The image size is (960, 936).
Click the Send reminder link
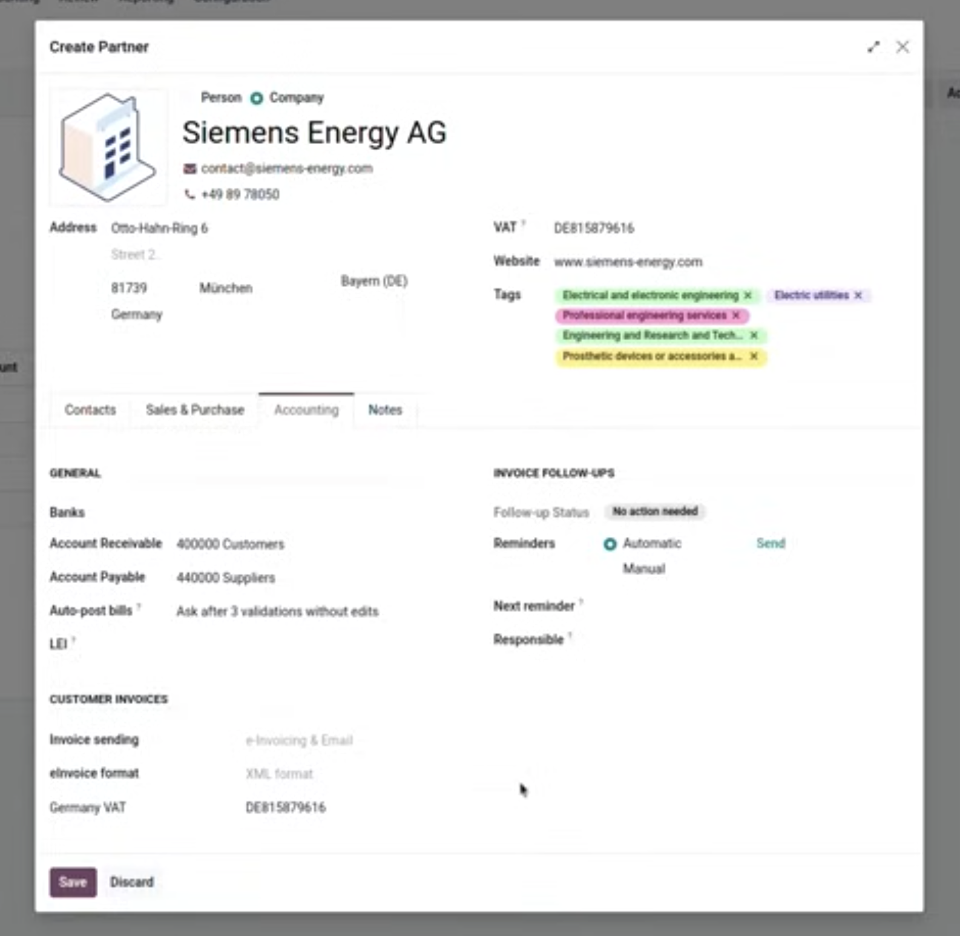pyautogui.click(x=770, y=543)
